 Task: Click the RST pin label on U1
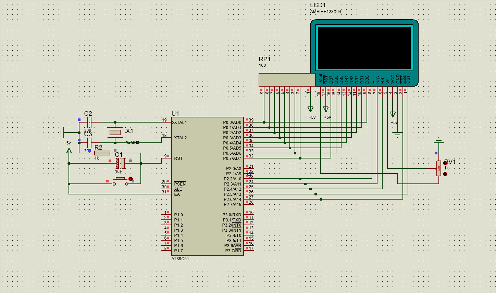(178, 158)
